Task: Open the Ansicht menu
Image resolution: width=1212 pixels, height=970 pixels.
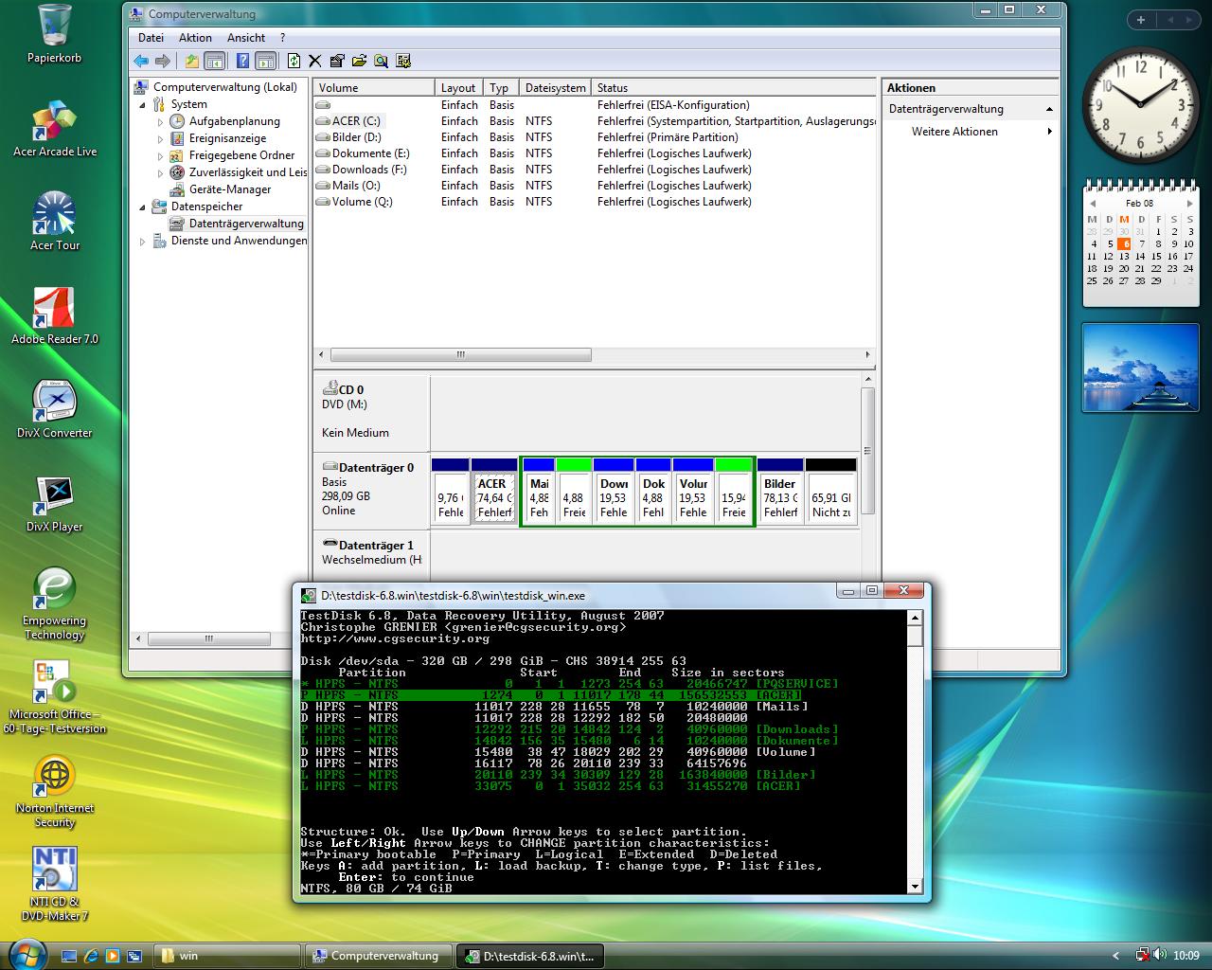Action: [245, 38]
